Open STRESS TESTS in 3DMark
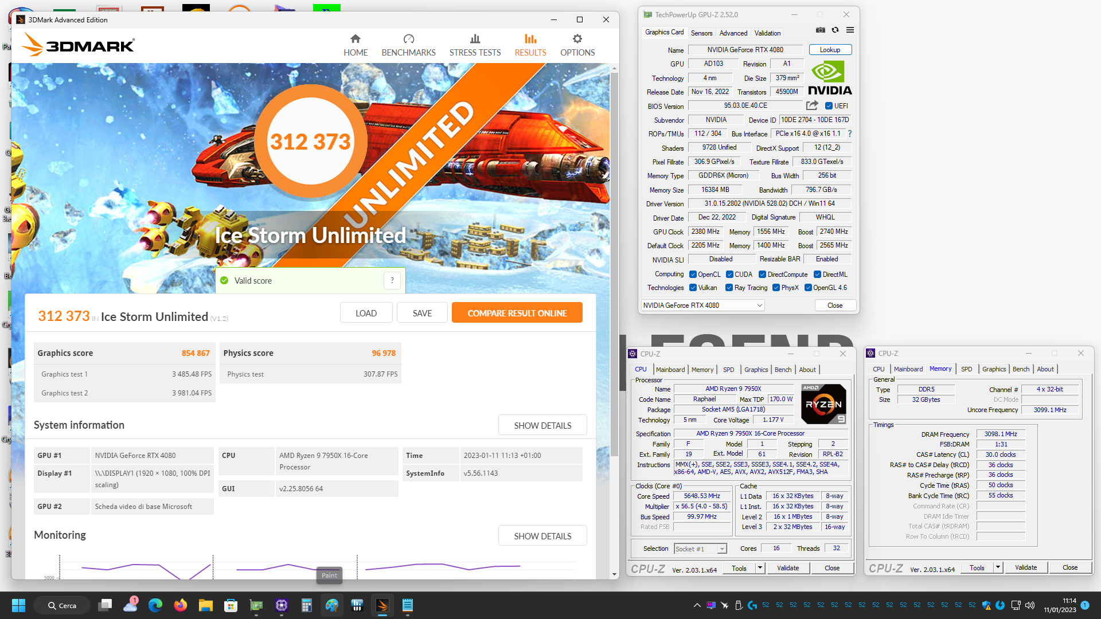The height and width of the screenshot is (619, 1101). pyautogui.click(x=475, y=45)
